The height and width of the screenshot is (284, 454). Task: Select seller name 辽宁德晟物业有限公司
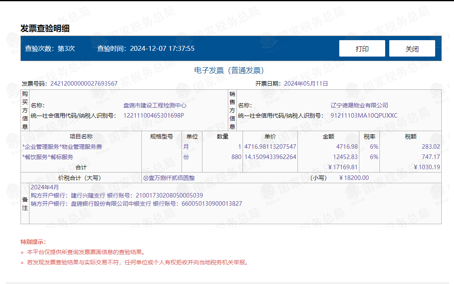[x=359, y=105]
